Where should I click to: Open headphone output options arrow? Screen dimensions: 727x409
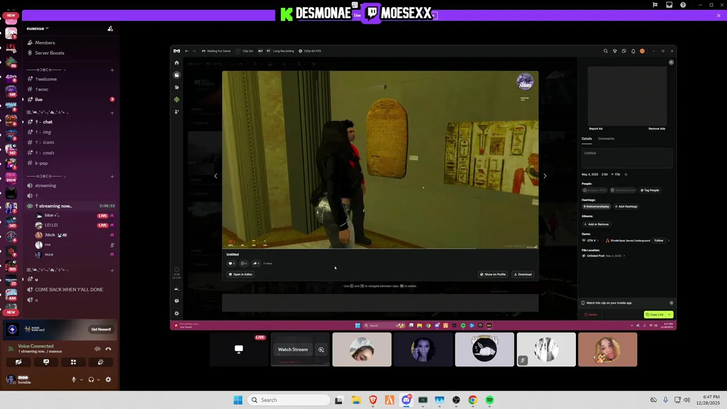coord(98,379)
